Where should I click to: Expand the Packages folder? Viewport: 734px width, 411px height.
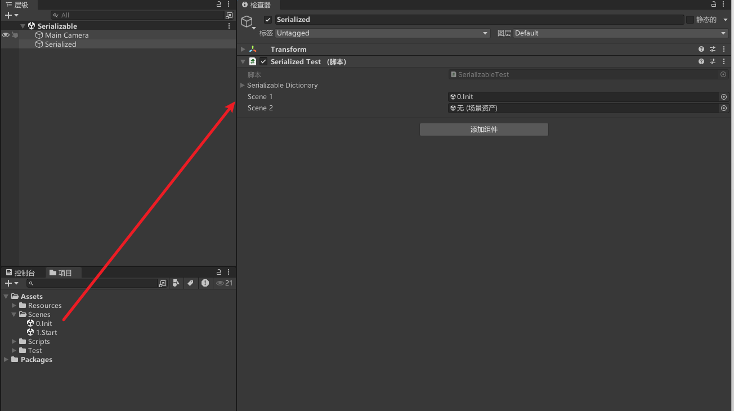(x=6, y=359)
